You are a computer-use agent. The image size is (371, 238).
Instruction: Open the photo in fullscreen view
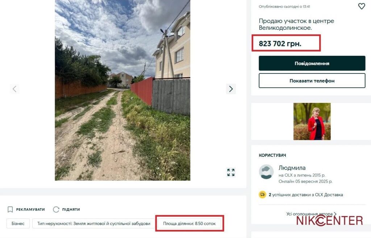point(231,172)
